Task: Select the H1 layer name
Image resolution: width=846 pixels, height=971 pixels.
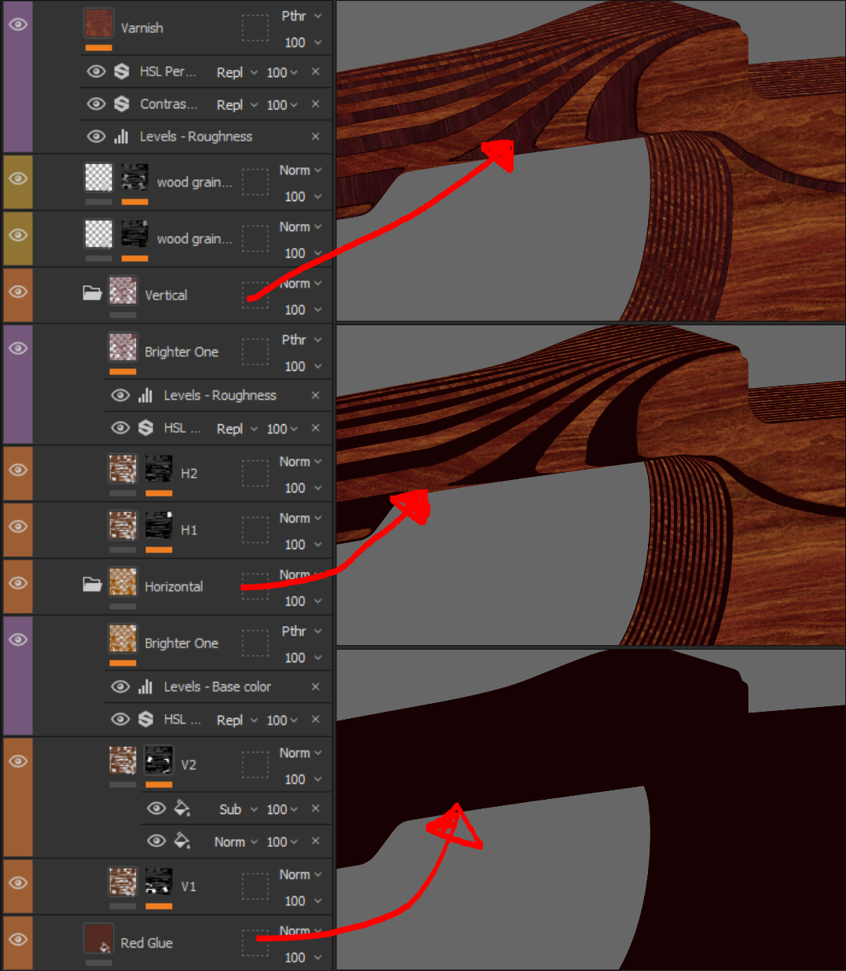Action: (189, 530)
